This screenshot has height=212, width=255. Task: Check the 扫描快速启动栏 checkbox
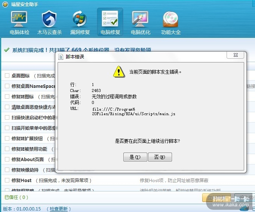[7, 117]
